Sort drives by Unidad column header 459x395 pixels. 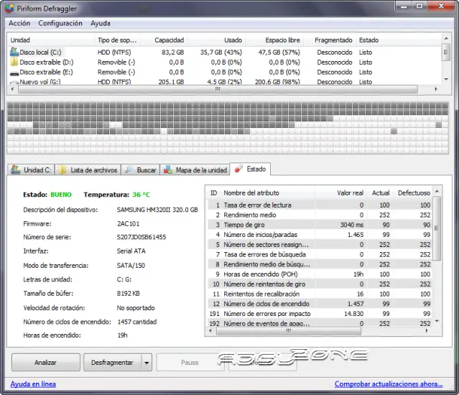[x=51, y=40]
